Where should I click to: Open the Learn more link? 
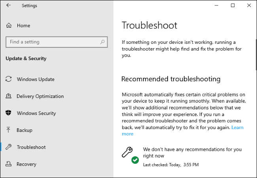click(237, 127)
